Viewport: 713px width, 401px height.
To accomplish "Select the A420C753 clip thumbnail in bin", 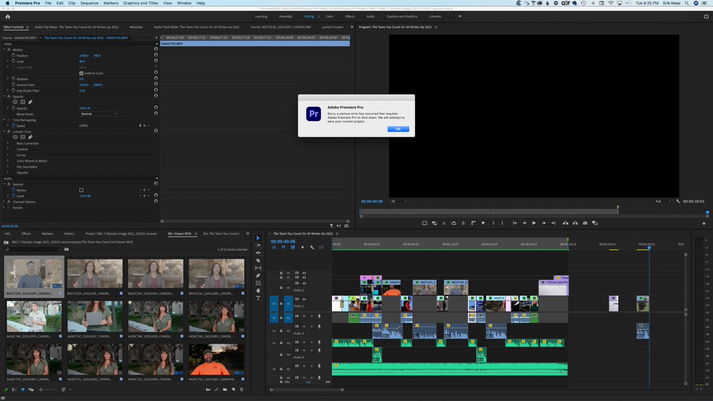I will (x=216, y=359).
